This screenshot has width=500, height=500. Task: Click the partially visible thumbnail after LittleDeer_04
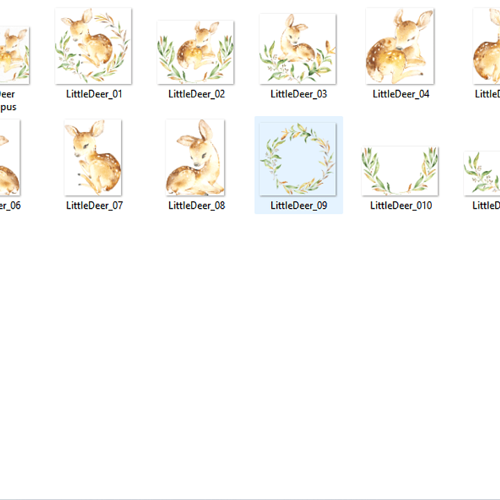coord(487,46)
